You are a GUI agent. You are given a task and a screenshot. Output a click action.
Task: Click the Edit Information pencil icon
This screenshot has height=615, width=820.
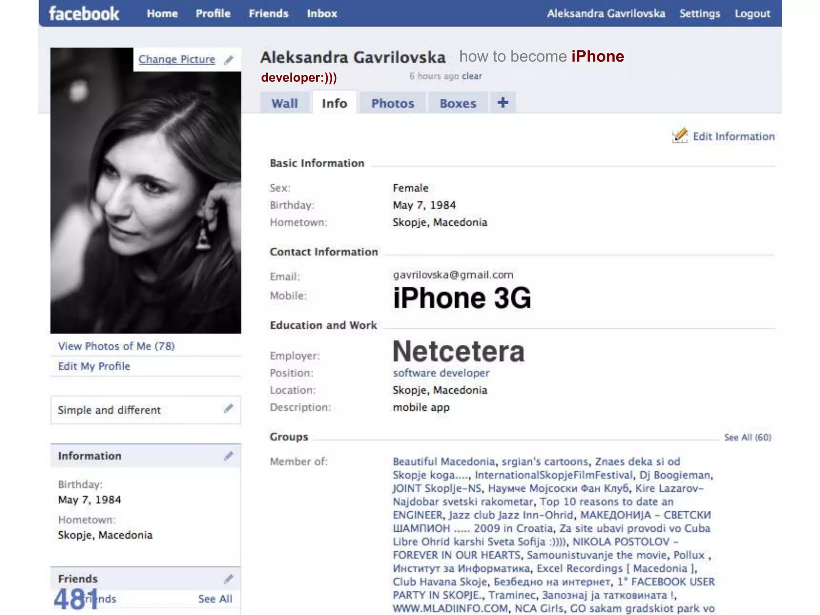[x=680, y=136]
